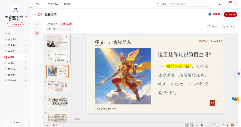Click the bottom button in the left sidebar
The image size is (241, 127).
coord(15,122)
